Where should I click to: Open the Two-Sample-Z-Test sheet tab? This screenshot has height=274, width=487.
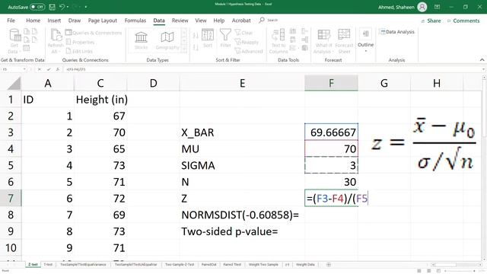(180, 264)
